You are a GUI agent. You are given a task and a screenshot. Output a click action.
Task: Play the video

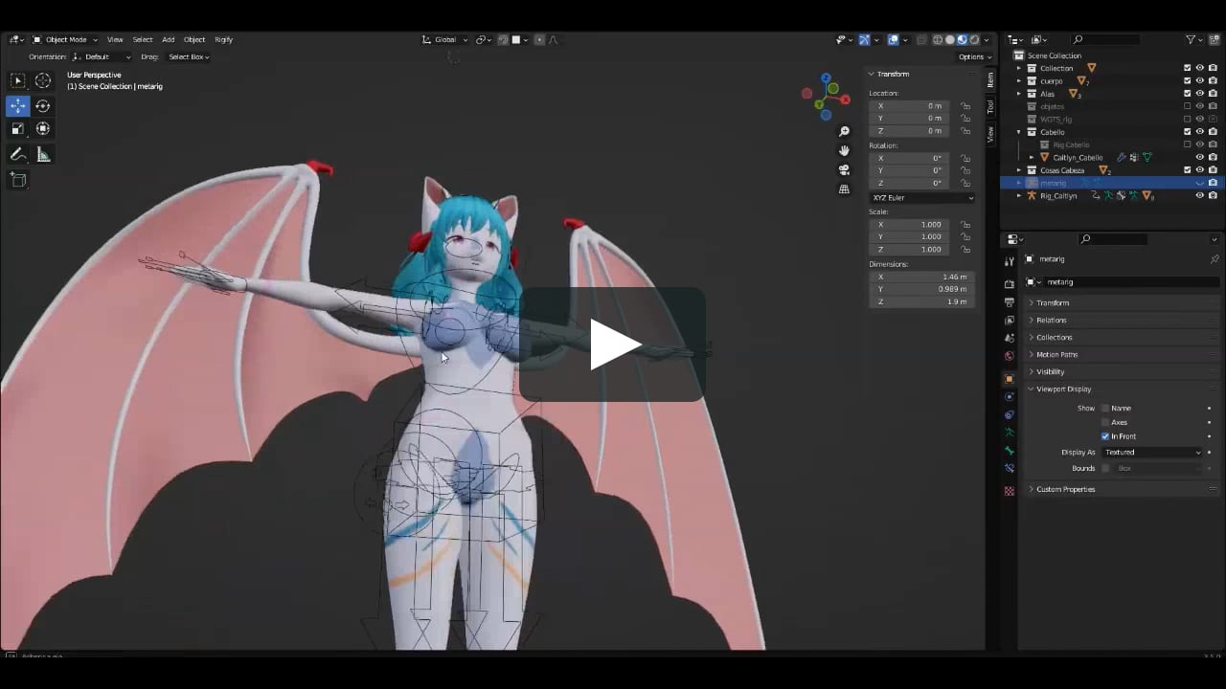click(x=613, y=344)
